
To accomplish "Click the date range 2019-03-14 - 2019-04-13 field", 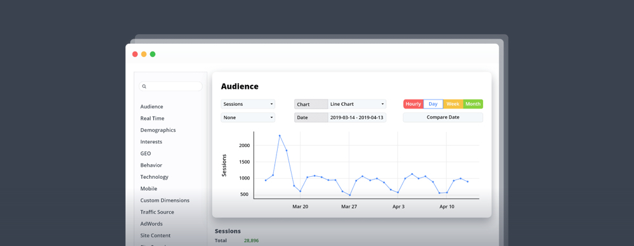I will (357, 118).
